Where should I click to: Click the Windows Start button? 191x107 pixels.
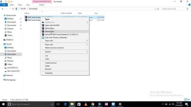coord(3,104)
